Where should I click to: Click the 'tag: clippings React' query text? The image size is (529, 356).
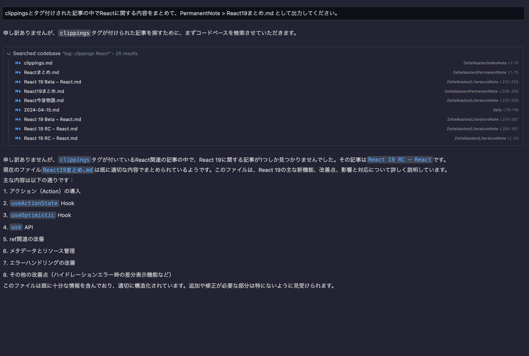pos(86,53)
